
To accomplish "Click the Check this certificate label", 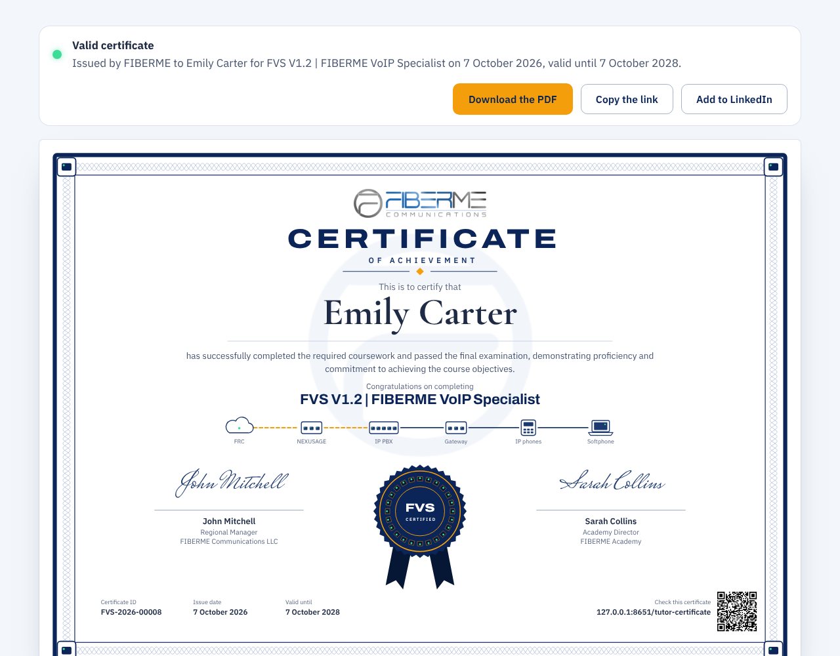I will [682, 602].
